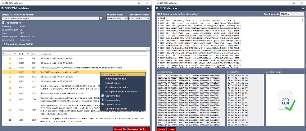
Task: Click the folder browse icon beside file path
Action: pos(101,19)
